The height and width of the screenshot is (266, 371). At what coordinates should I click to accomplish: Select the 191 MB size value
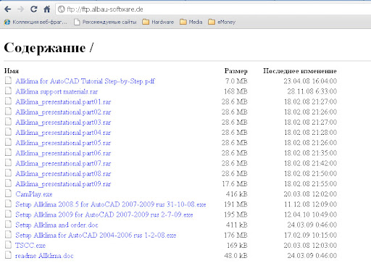(x=235, y=204)
